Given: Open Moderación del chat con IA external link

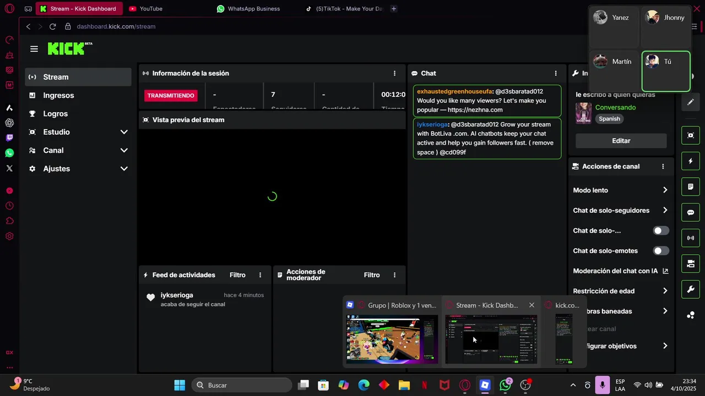Looking at the screenshot, I should [x=665, y=271].
